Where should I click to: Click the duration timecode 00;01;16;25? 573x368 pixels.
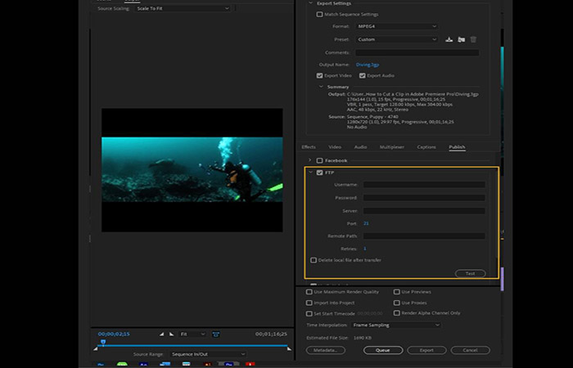click(271, 334)
